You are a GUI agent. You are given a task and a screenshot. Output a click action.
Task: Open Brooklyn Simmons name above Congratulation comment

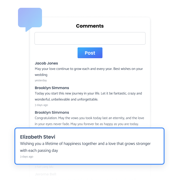click(52, 112)
